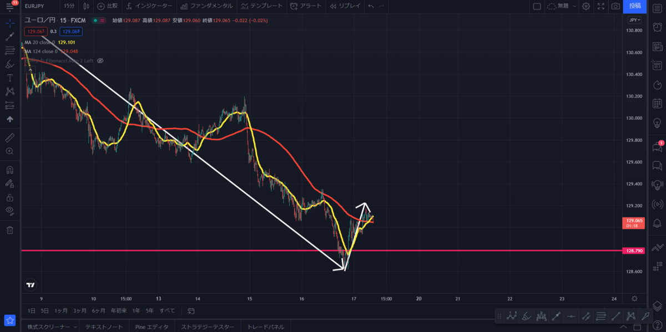666x332 pixels.
Task: Set date range to 1日
Action: point(32,310)
